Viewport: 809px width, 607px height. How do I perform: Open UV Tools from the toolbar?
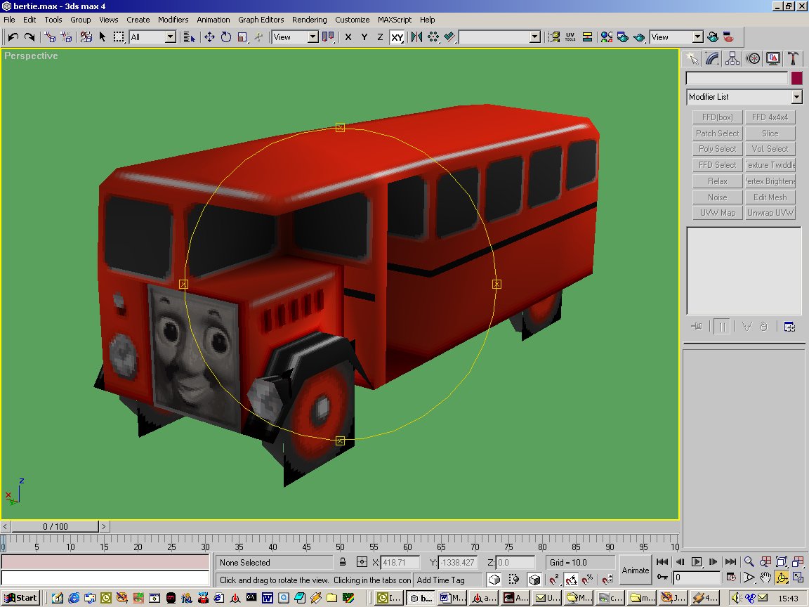tap(570, 37)
